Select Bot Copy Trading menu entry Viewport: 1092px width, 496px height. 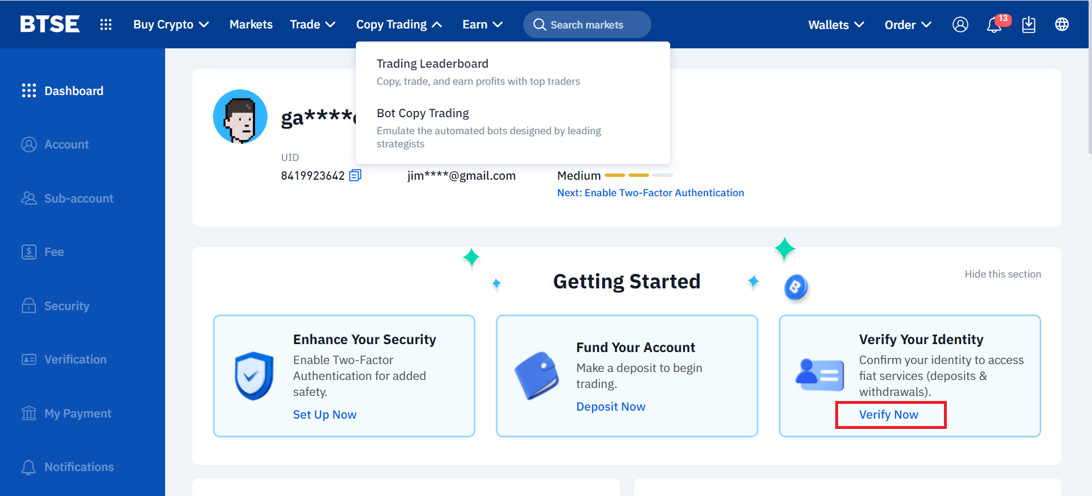[x=488, y=128]
